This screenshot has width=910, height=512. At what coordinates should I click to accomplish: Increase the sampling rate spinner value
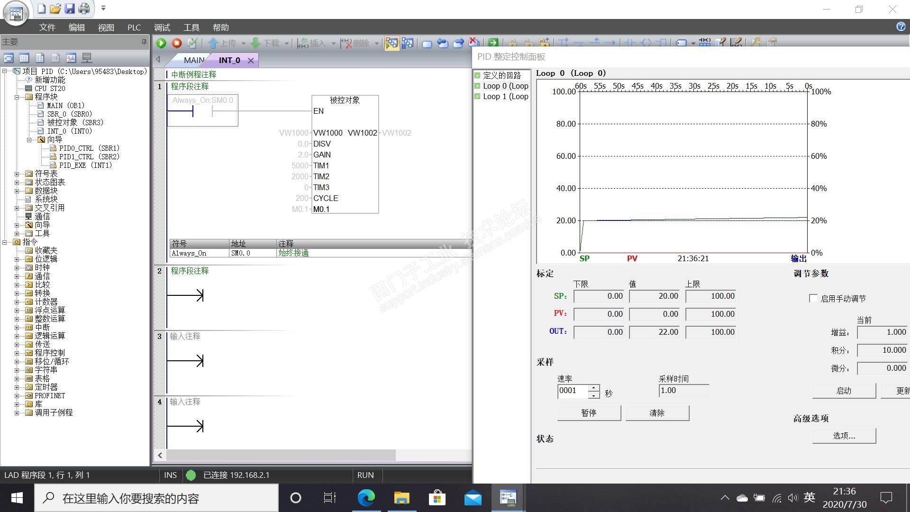pos(594,387)
